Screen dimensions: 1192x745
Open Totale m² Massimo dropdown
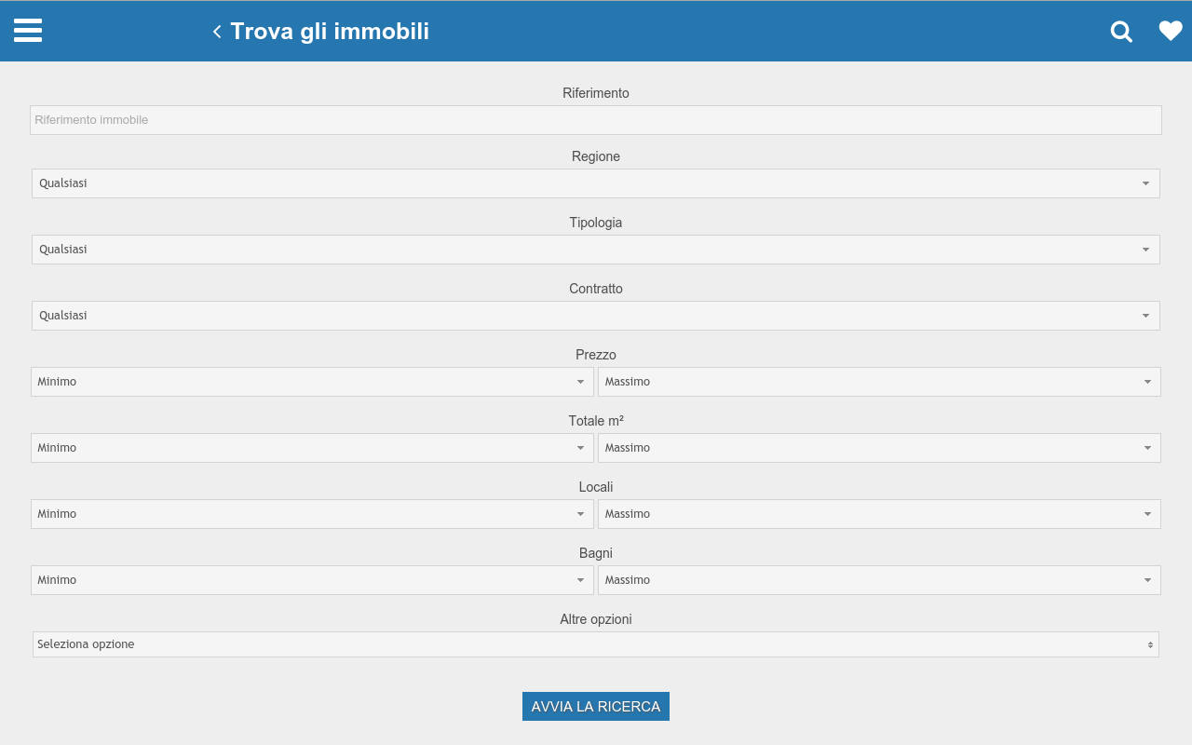pos(879,448)
